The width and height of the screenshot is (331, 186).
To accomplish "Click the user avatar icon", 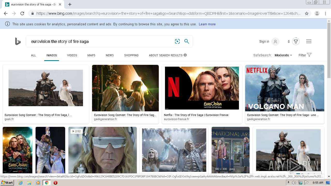I will [275, 42].
